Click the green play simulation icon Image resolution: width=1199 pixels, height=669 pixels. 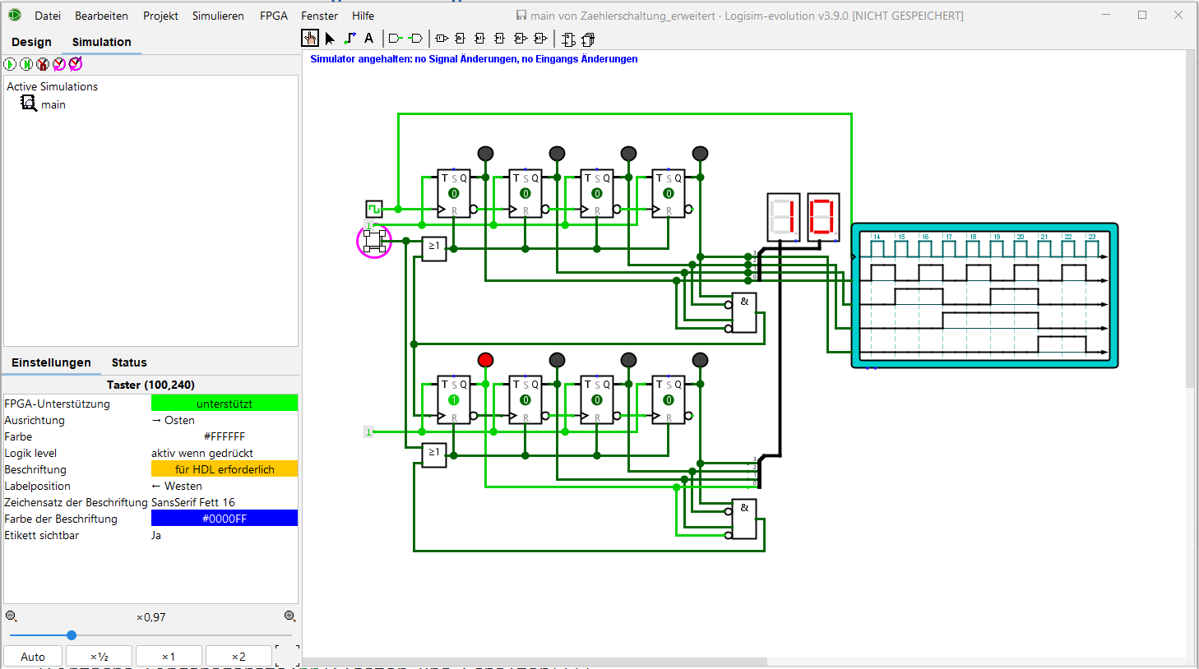coord(10,64)
